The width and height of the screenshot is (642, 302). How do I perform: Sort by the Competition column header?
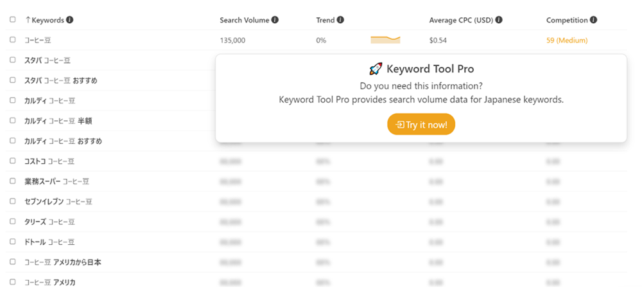click(567, 20)
